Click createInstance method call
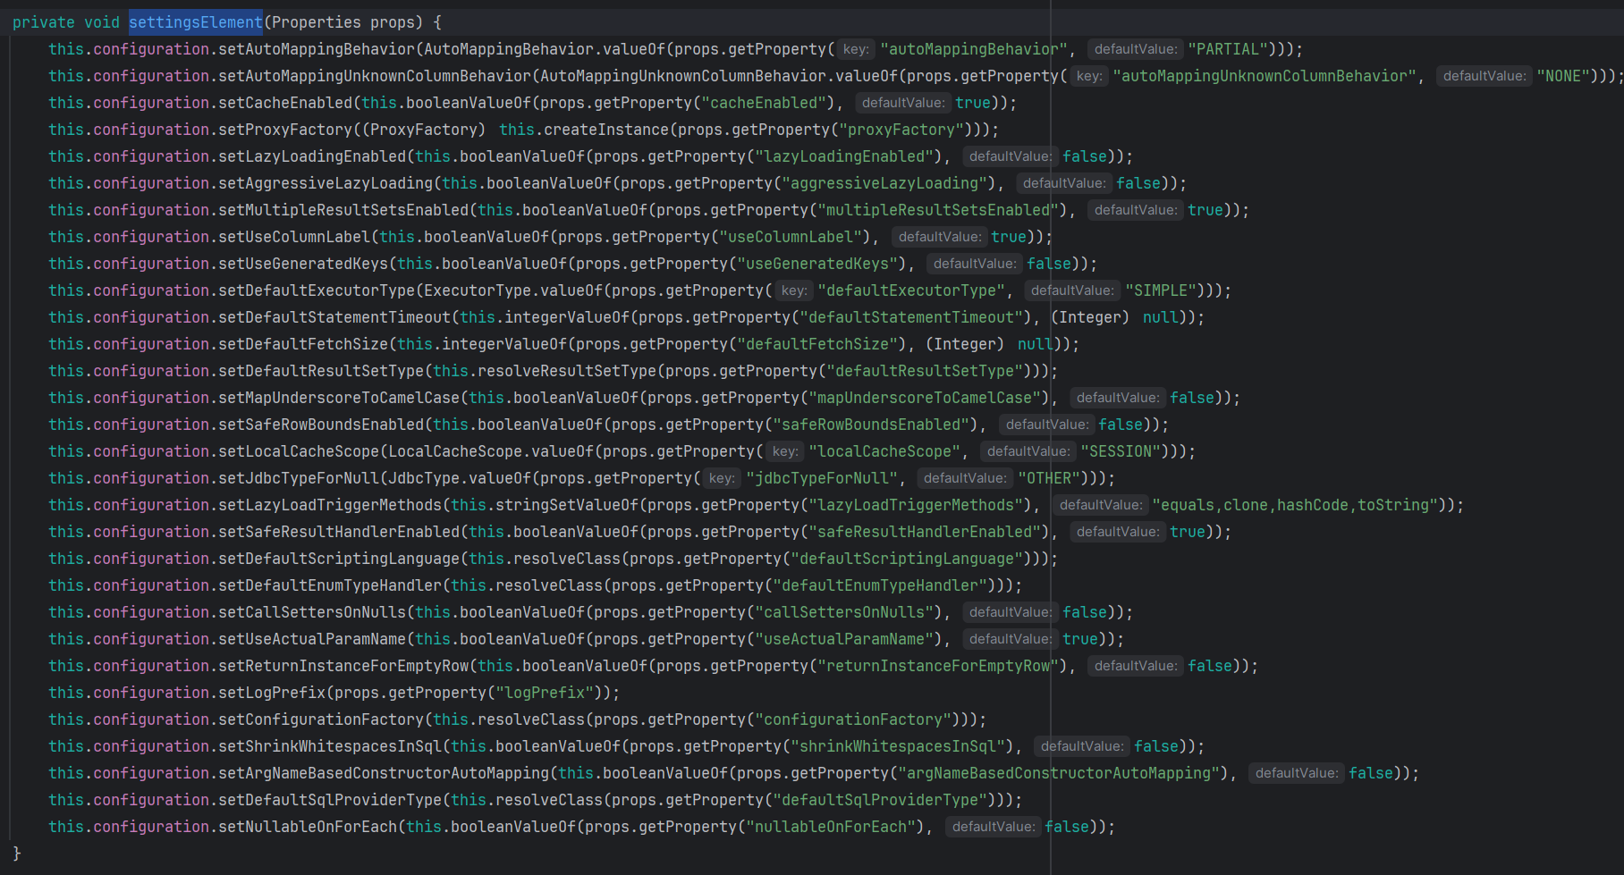The height and width of the screenshot is (875, 1624). click(x=606, y=130)
